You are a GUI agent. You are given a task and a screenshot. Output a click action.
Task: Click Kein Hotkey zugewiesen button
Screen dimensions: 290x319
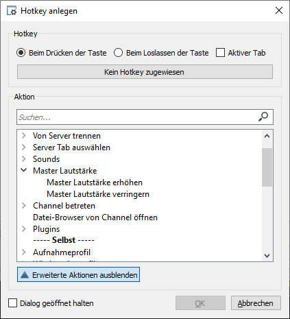click(145, 72)
